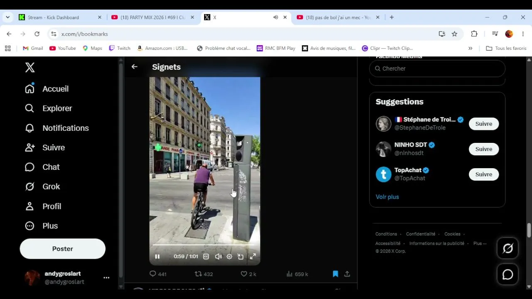View site information icon
The image size is (532, 299).
[53, 34]
